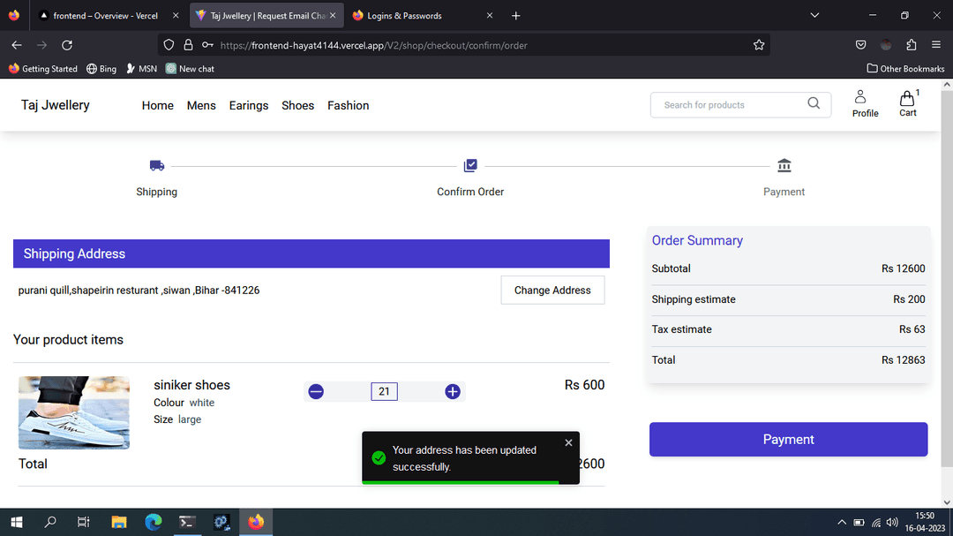Open the Getting Started bookmark
The width and height of the screenshot is (953, 536).
43,69
